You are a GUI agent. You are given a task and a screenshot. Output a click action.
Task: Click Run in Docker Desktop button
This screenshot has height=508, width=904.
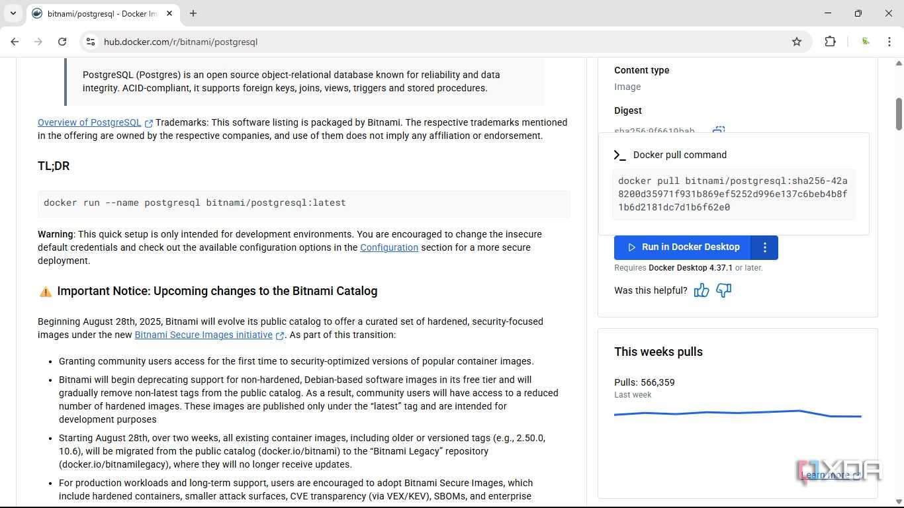(682, 247)
